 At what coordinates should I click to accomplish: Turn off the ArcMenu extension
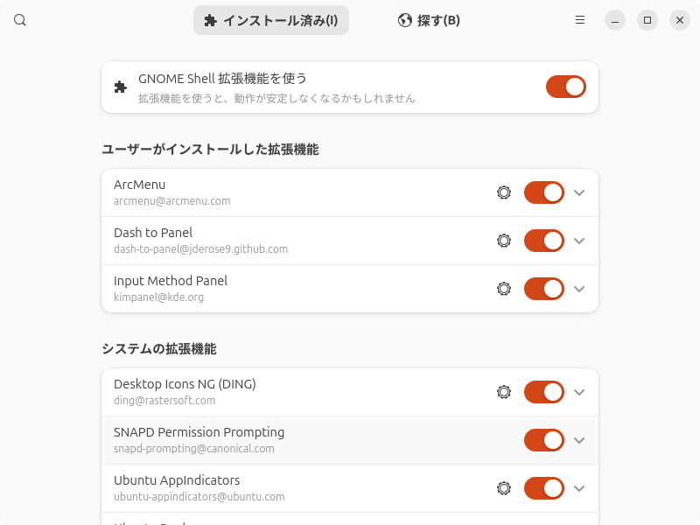tap(544, 192)
